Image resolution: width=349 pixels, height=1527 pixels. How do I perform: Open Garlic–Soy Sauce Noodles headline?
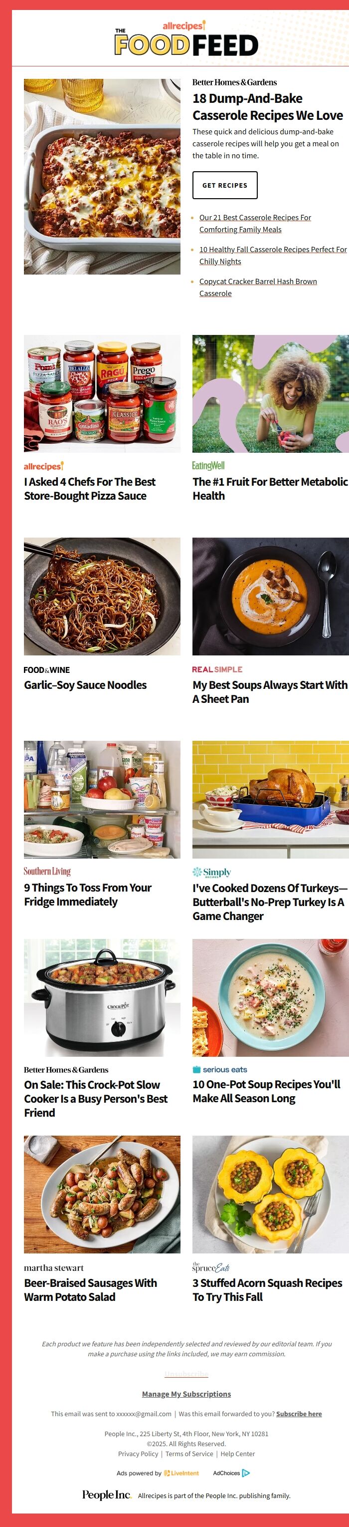pos(85,685)
